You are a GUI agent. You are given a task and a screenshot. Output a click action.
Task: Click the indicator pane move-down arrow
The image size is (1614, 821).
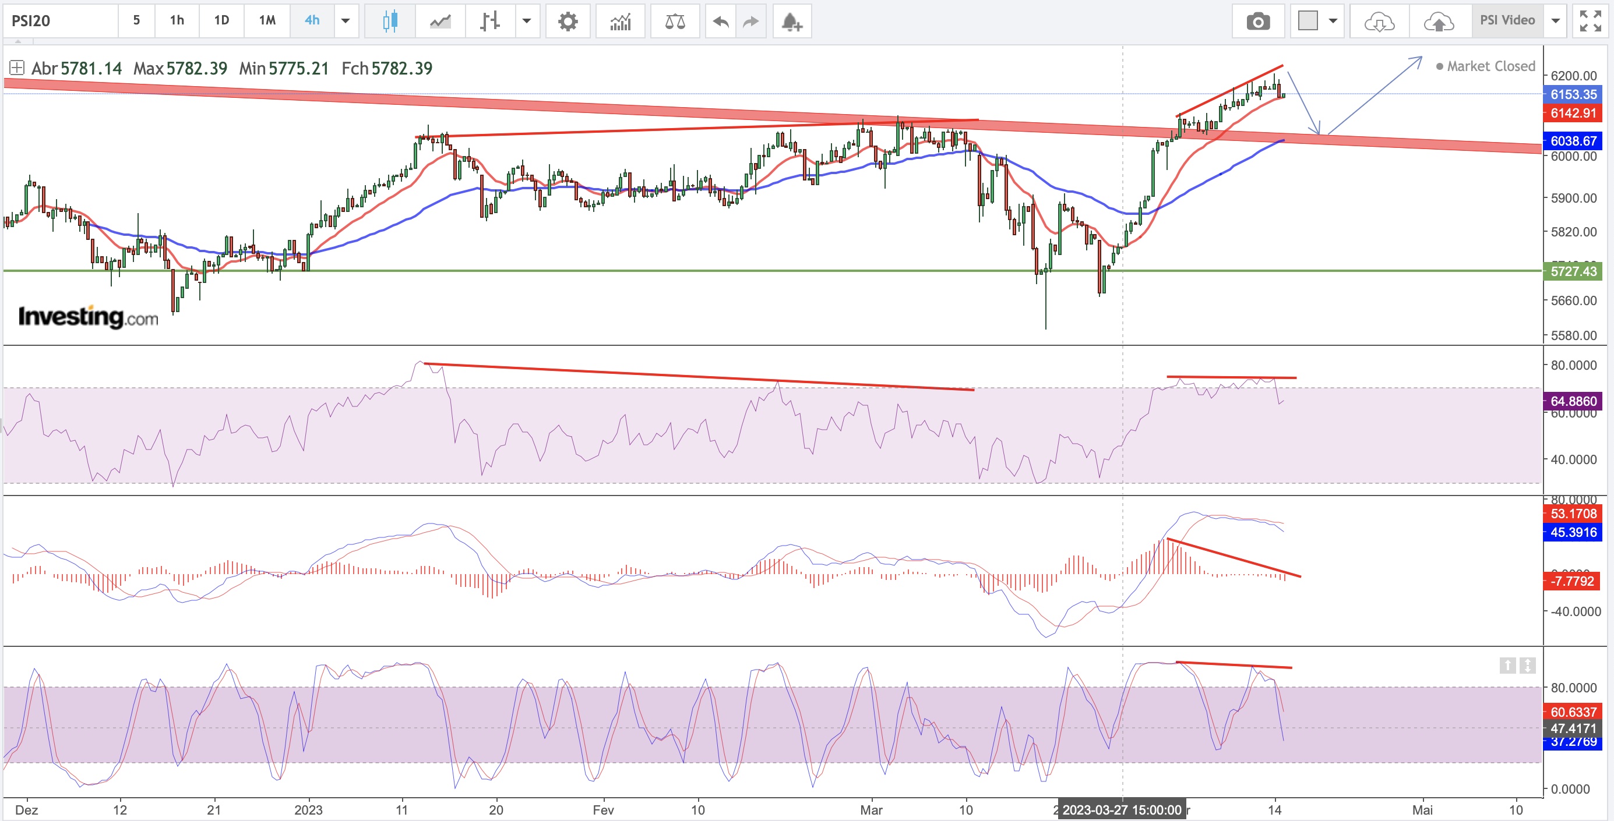(1528, 665)
